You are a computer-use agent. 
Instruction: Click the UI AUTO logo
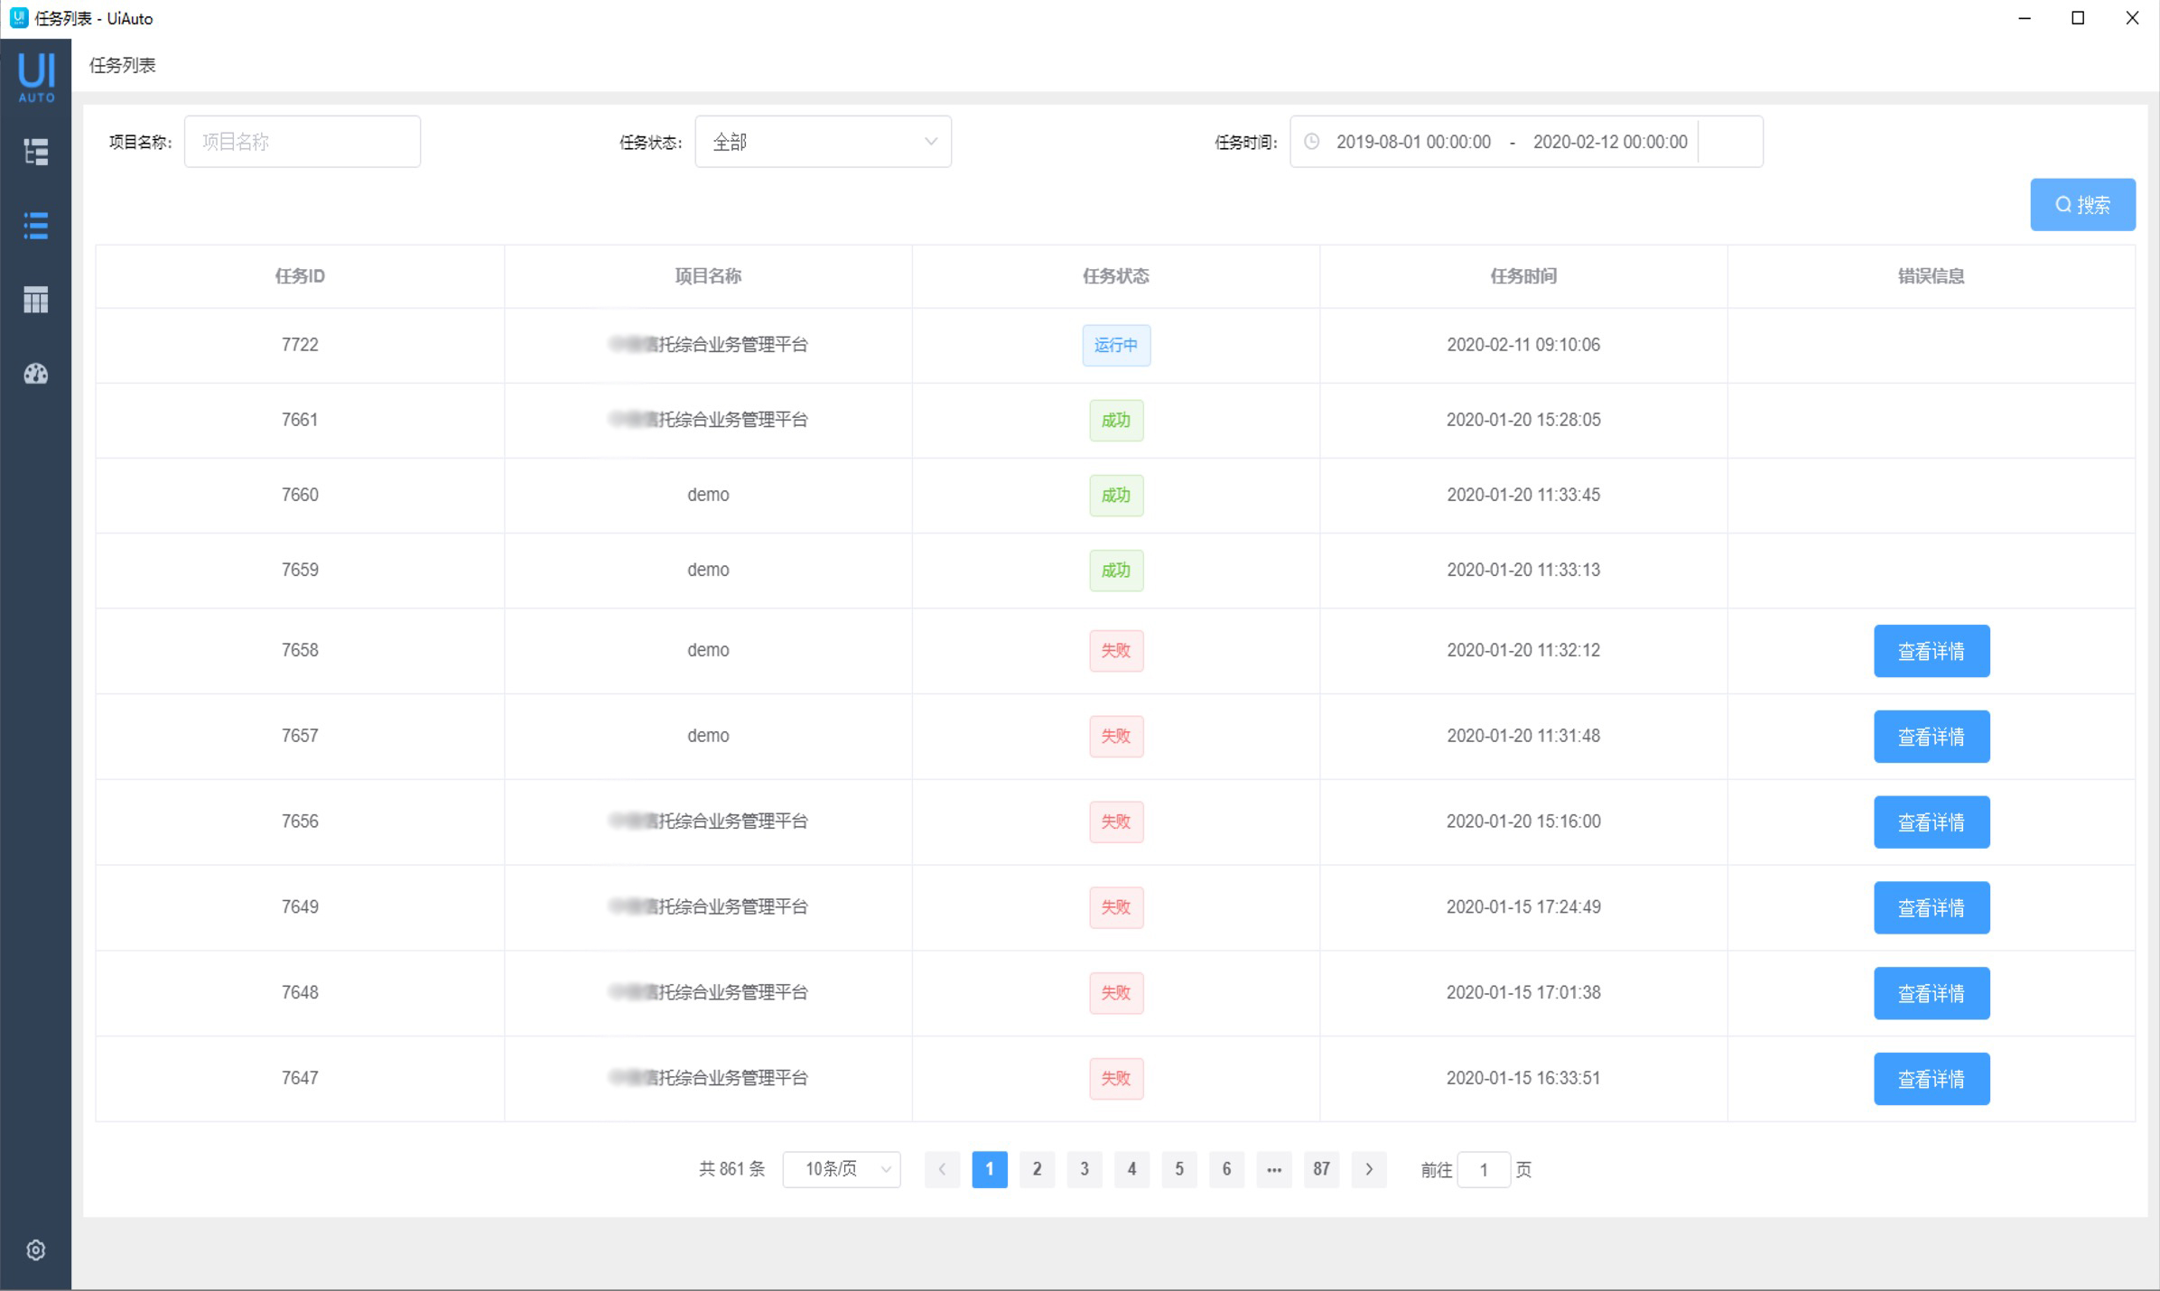(36, 77)
